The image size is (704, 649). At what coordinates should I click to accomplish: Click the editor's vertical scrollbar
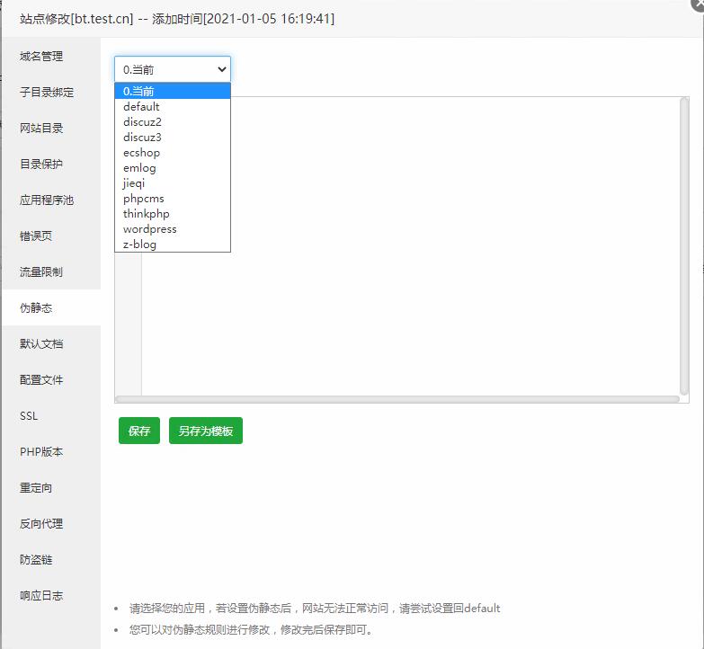(684, 246)
